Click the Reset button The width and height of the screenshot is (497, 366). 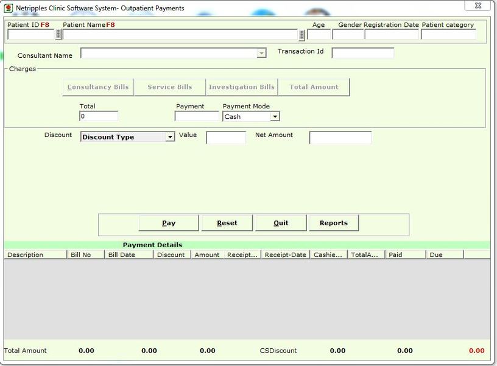227,223
